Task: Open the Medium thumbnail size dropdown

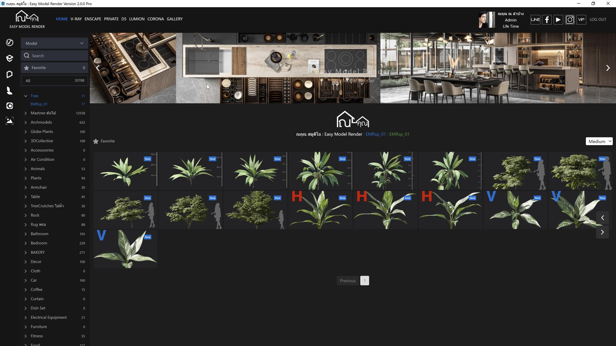Action: tap(599, 141)
